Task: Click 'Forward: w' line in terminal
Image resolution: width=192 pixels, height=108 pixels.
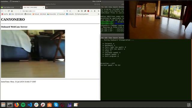Action: (x=108, y=43)
